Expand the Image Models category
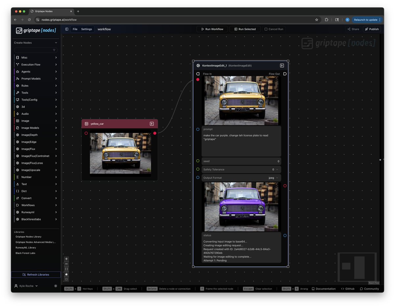This screenshot has height=307, width=395. pyautogui.click(x=36, y=128)
